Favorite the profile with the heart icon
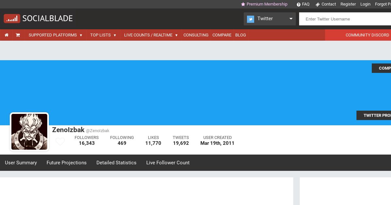Viewport: 391px width, 205px height. click(x=60, y=142)
